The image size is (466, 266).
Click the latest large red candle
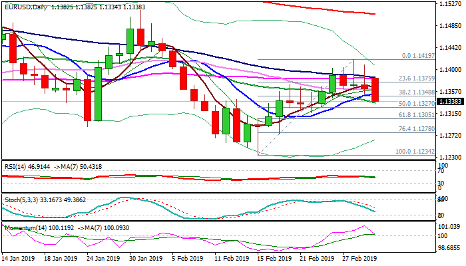[375, 90]
